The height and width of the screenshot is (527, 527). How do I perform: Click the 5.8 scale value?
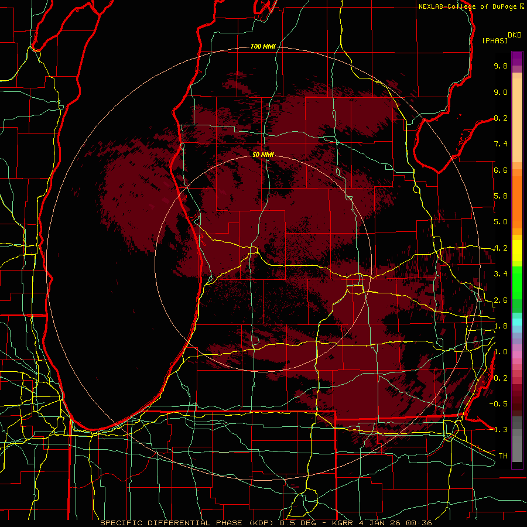(x=501, y=196)
